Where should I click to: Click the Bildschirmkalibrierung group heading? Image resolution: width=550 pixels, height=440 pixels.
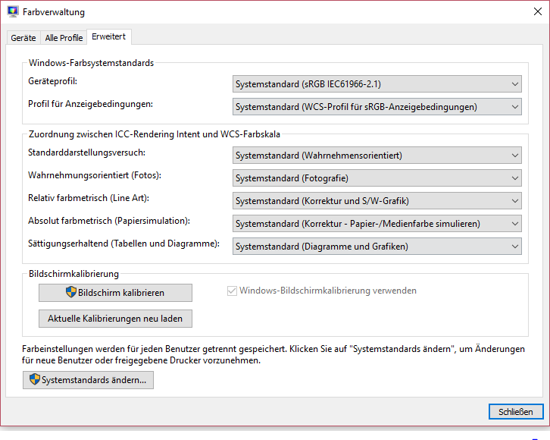73,274
